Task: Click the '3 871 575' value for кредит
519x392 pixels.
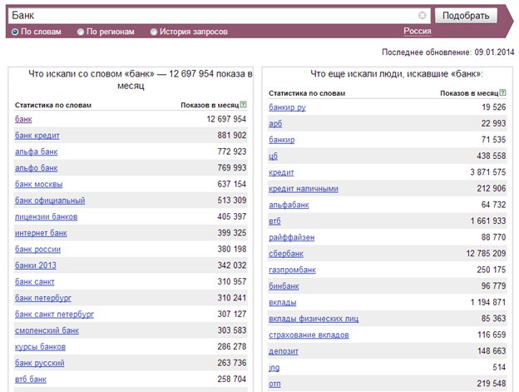Action: tap(488, 172)
